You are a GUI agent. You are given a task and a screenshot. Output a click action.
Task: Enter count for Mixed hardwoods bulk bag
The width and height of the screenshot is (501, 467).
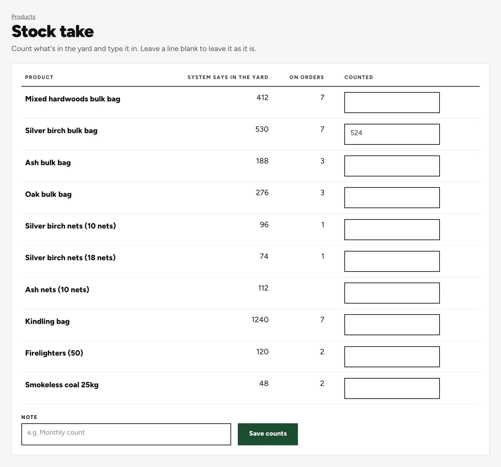pos(392,103)
